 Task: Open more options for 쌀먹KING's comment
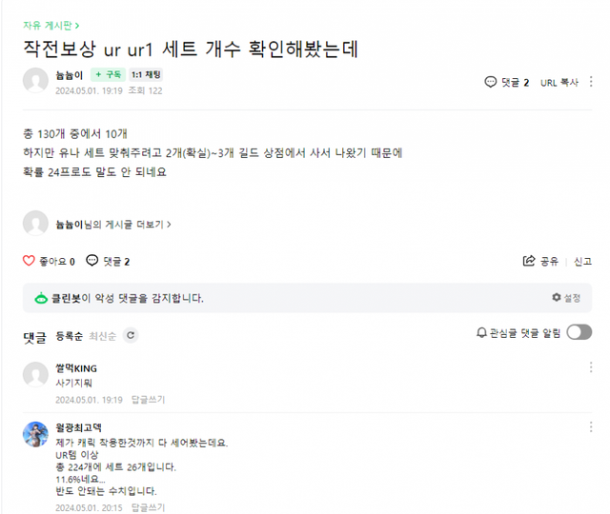591,367
